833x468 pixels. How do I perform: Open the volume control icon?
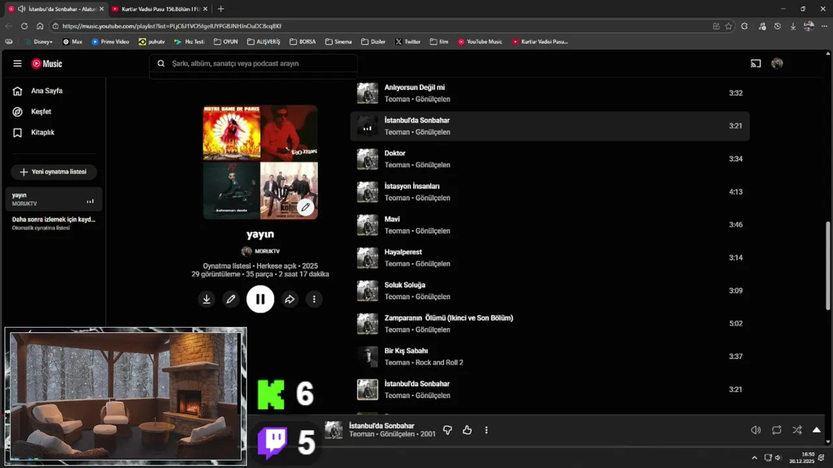[756, 430]
